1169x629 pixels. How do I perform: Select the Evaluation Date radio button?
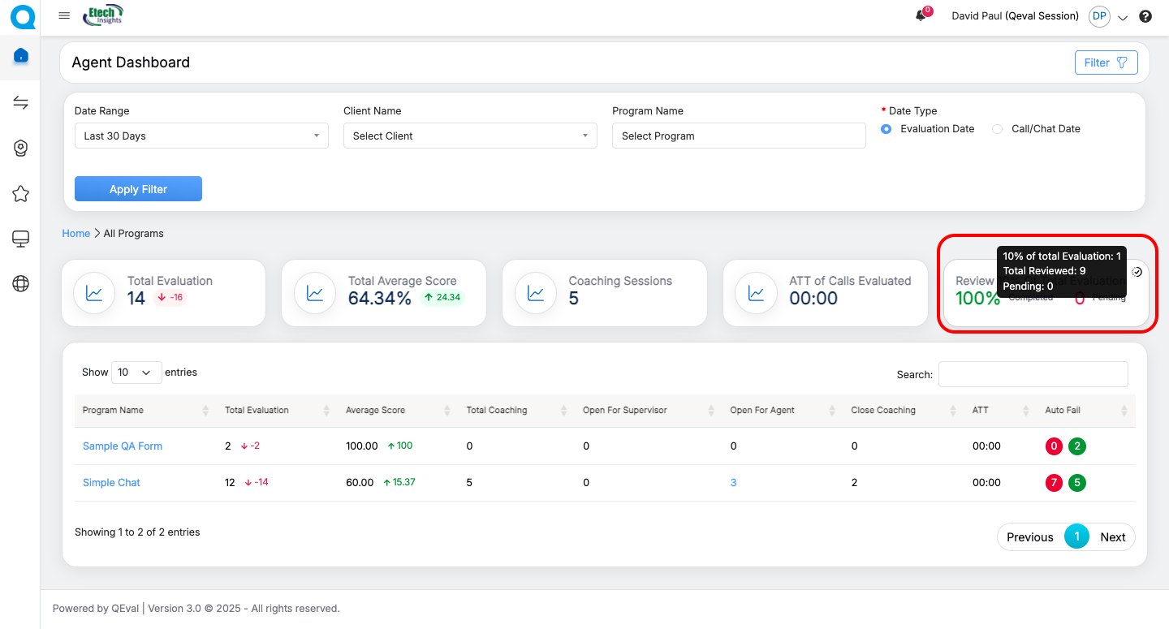coord(886,129)
